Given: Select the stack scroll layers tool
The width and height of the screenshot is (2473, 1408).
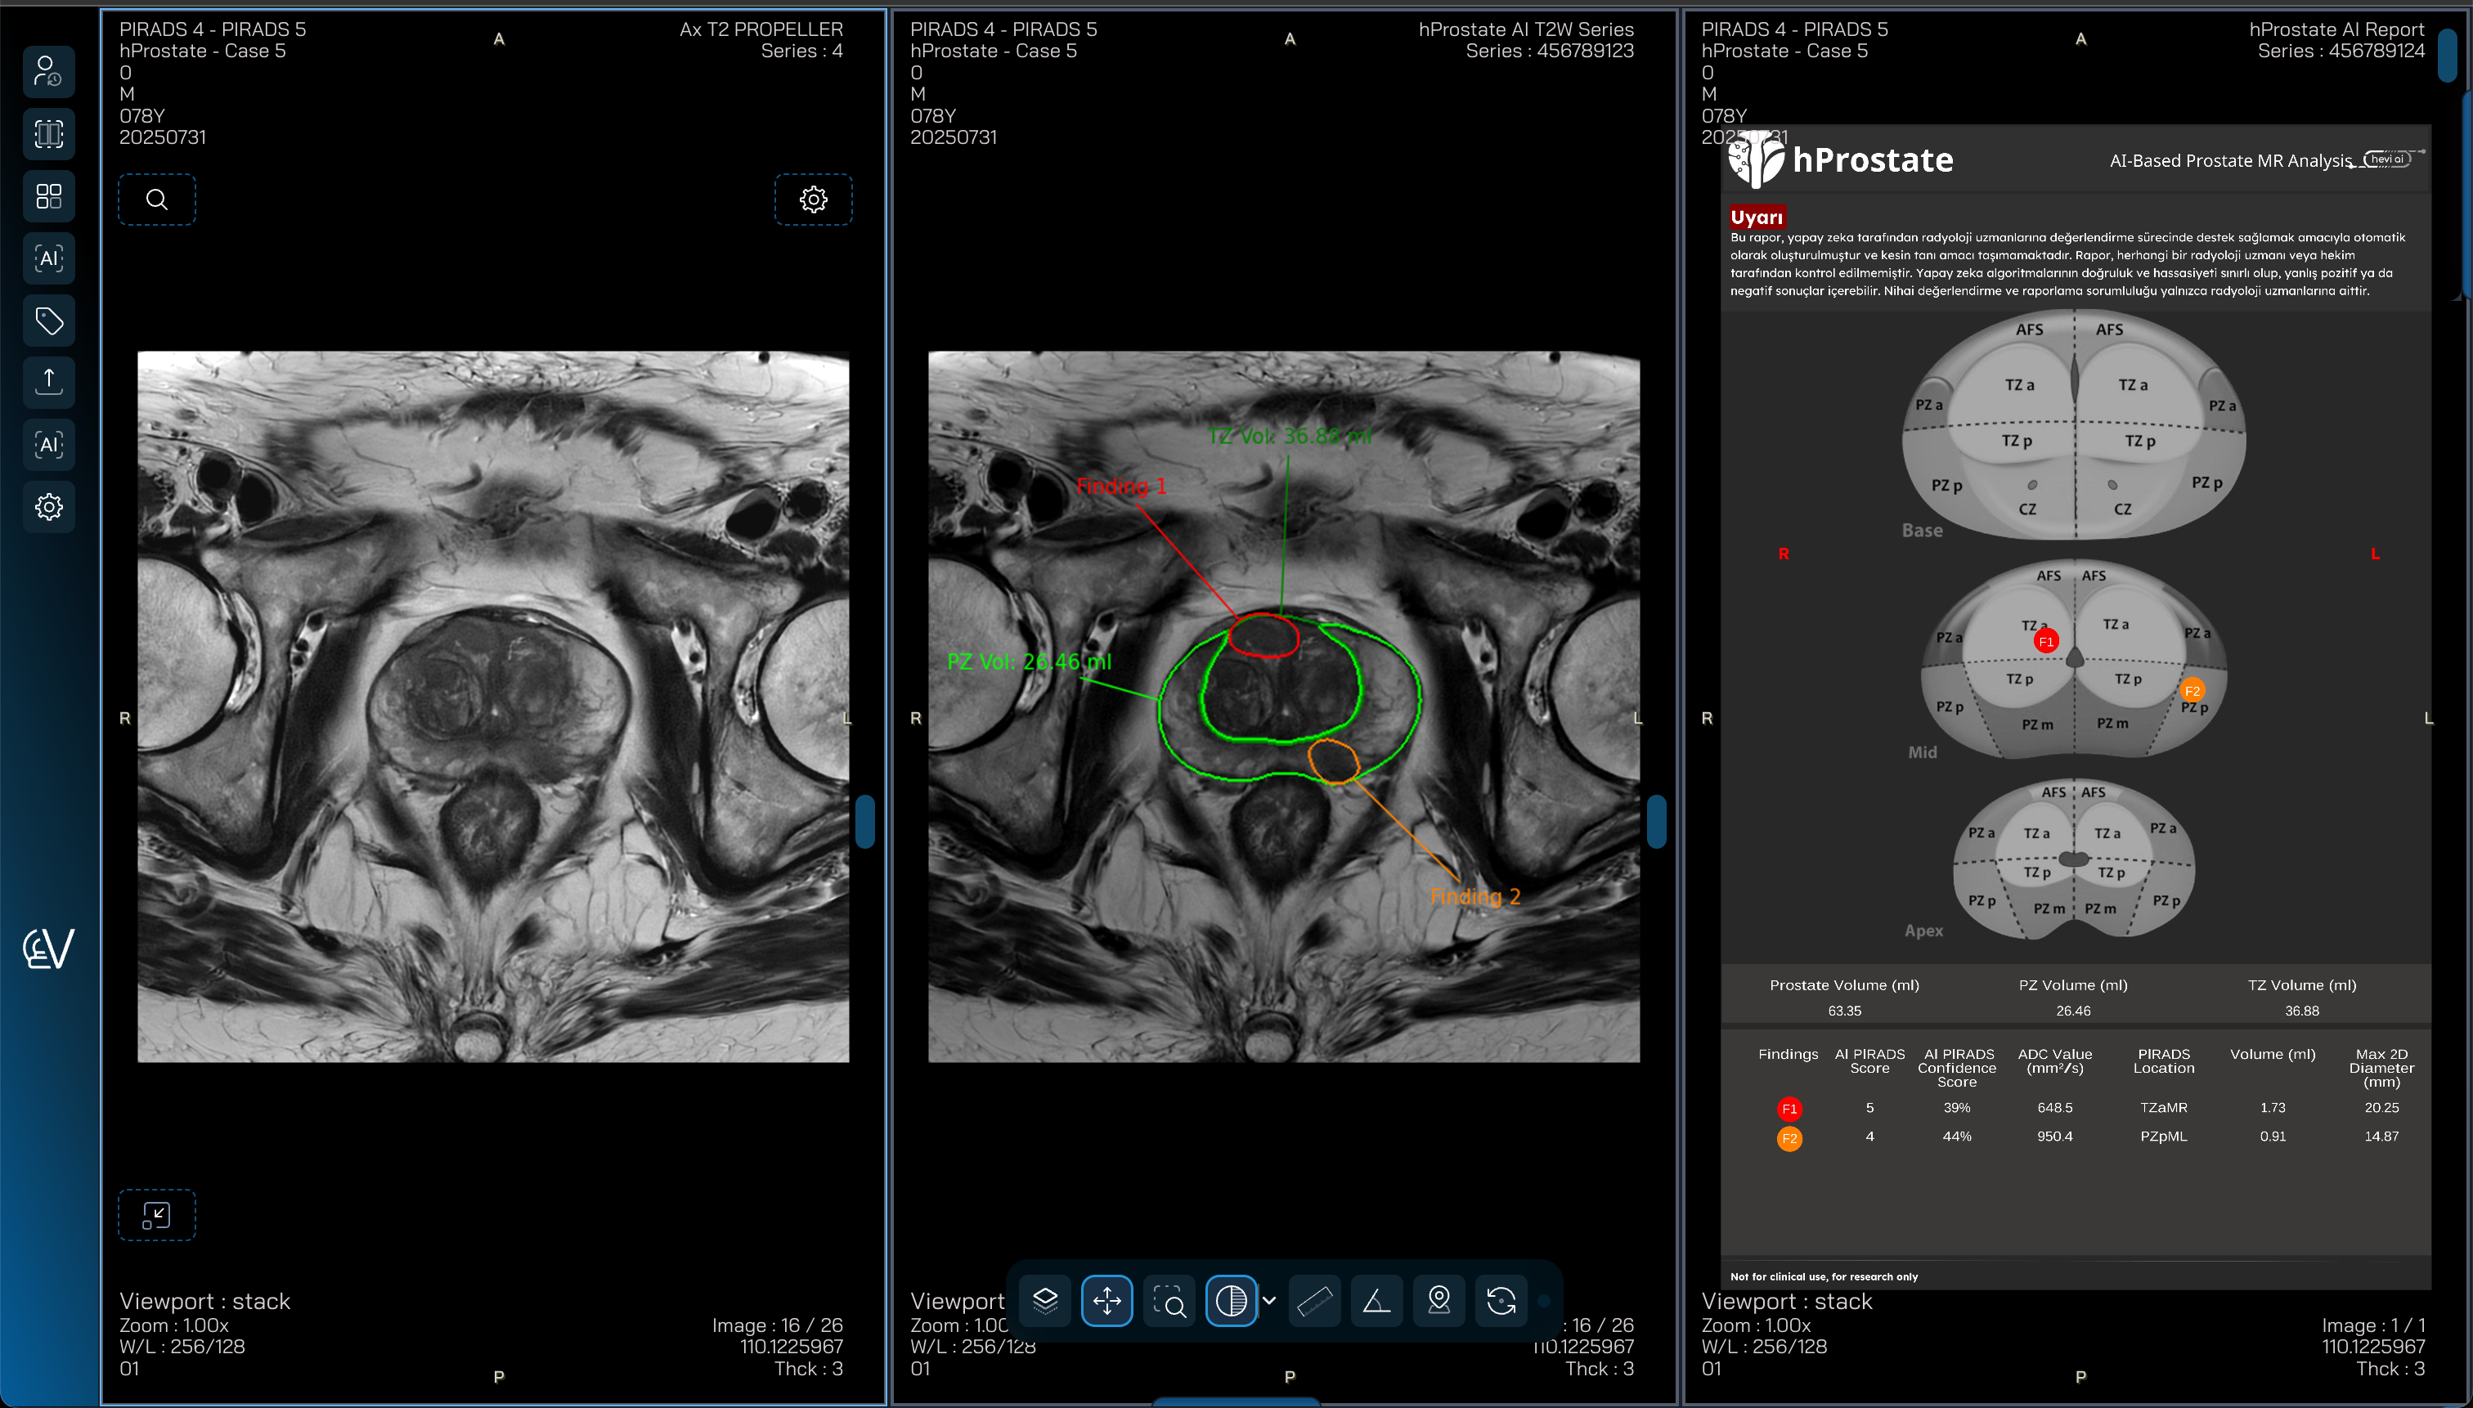Looking at the screenshot, I should pos(1044,1301).
